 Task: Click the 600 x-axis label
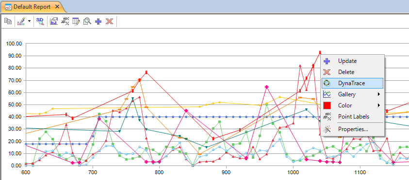pos(25,172)
